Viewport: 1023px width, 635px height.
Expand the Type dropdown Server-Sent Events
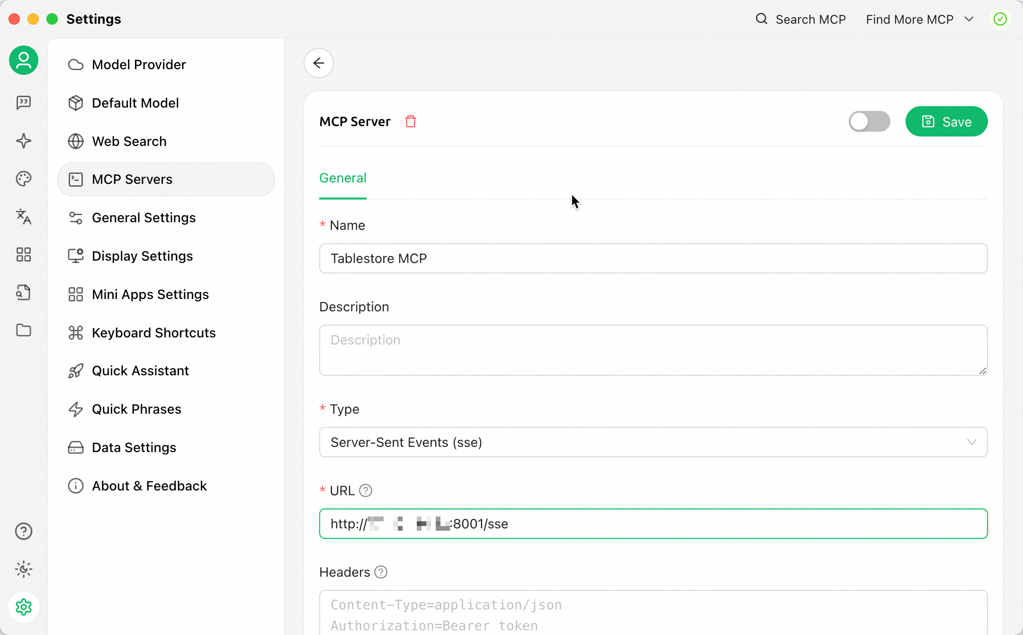(653, 442)
